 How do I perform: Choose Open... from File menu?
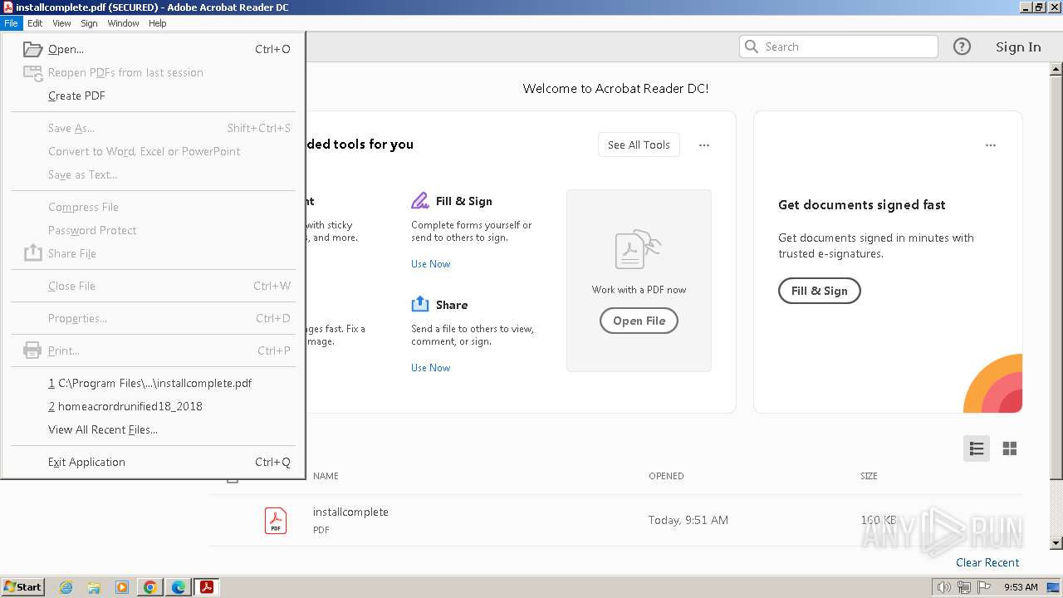tap(154, 49)
